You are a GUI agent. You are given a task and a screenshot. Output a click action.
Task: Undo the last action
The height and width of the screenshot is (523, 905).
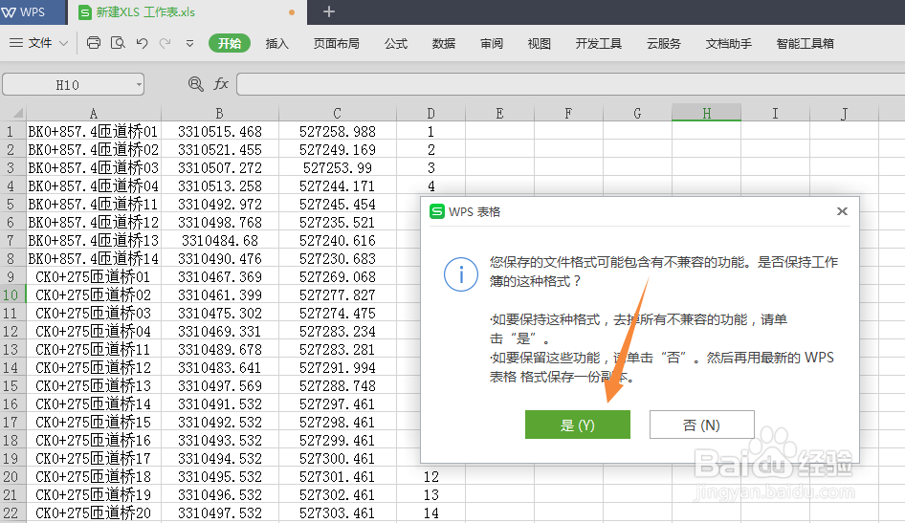point(142,43)
